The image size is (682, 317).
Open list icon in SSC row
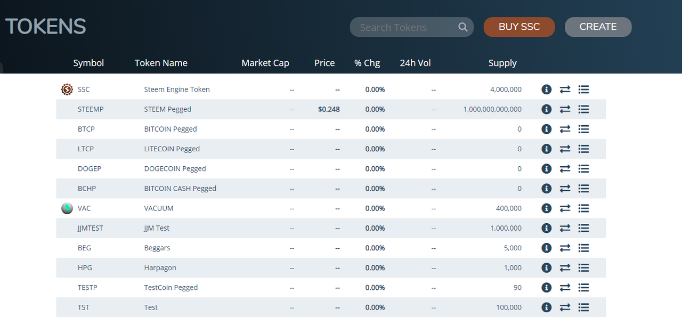coord(583,90)
